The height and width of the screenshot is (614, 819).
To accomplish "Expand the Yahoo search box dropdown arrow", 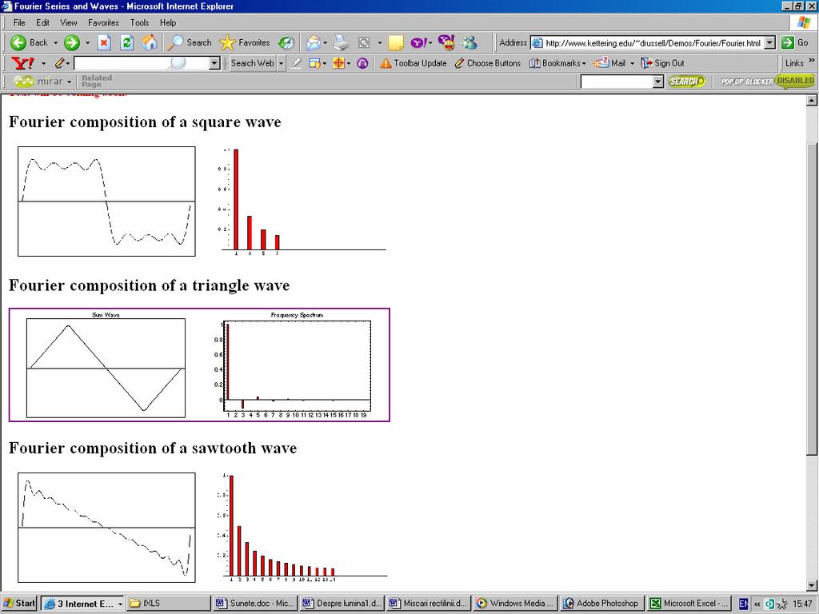I will coord(214,63).
